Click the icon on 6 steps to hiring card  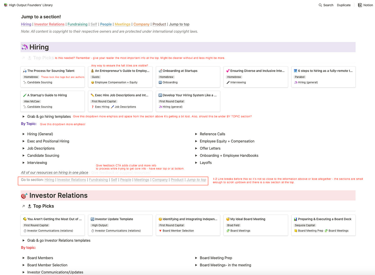coord(296,71)
